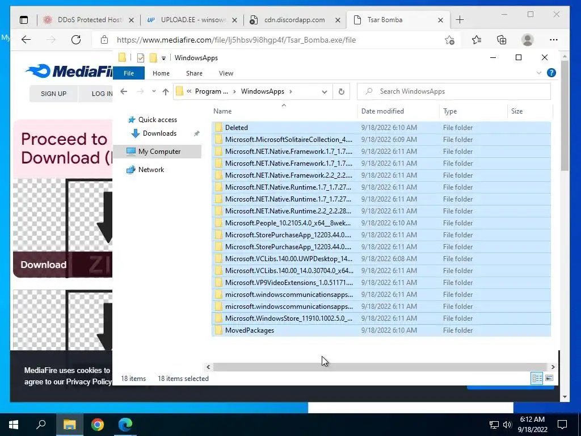The height and width of the screenshot is (436, 581).
Task: Expand hidden path chevrons in address bar
Action: coord(189,91)
